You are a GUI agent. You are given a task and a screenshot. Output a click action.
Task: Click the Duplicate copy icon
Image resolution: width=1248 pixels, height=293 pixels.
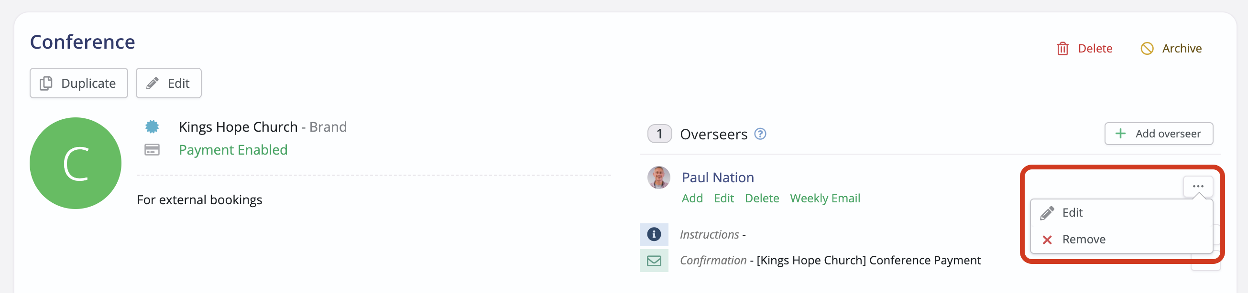click(46, 83)
